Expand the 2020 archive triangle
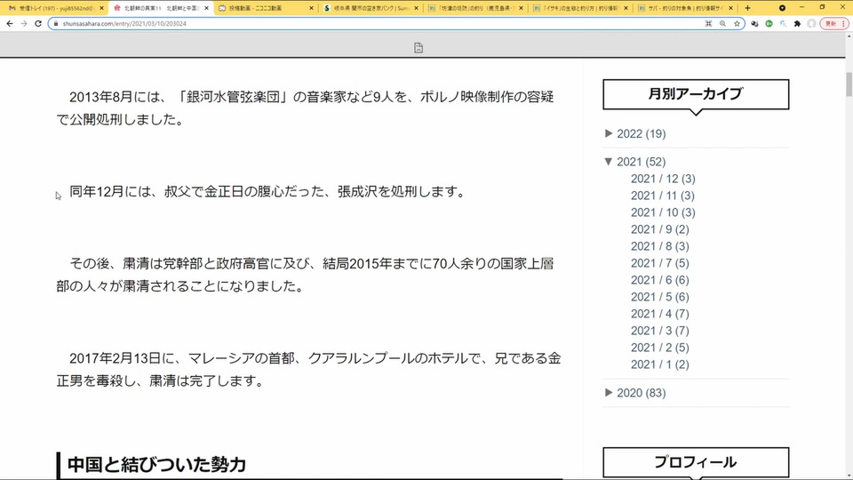This screenshot has width=853, height=480. 609,392
